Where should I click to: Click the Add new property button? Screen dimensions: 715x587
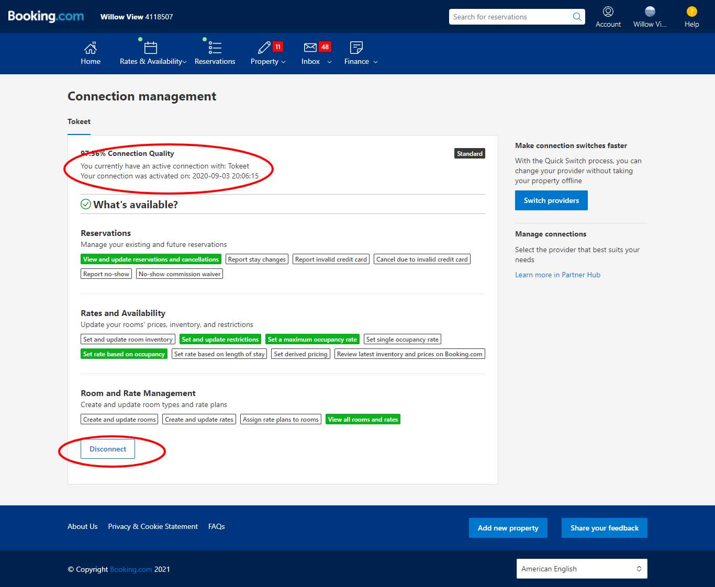coord(508,528)
